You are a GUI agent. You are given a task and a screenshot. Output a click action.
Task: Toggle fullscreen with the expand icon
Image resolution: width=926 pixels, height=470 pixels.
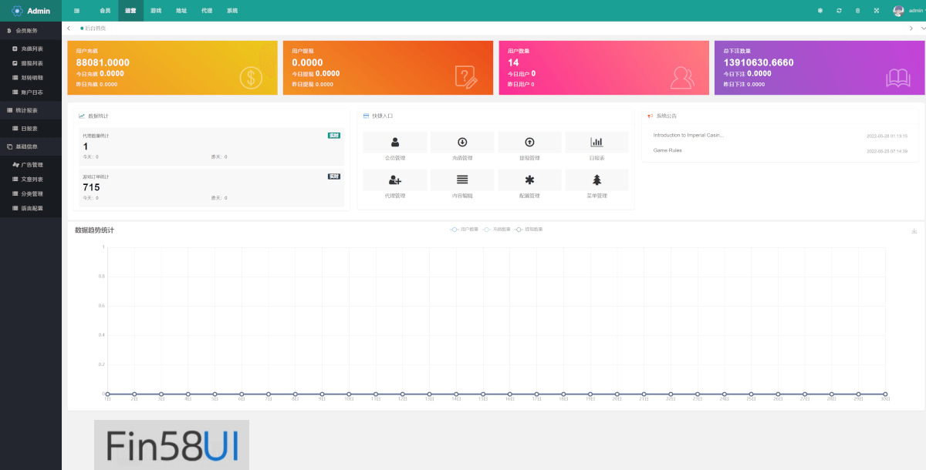pos(877,11)
